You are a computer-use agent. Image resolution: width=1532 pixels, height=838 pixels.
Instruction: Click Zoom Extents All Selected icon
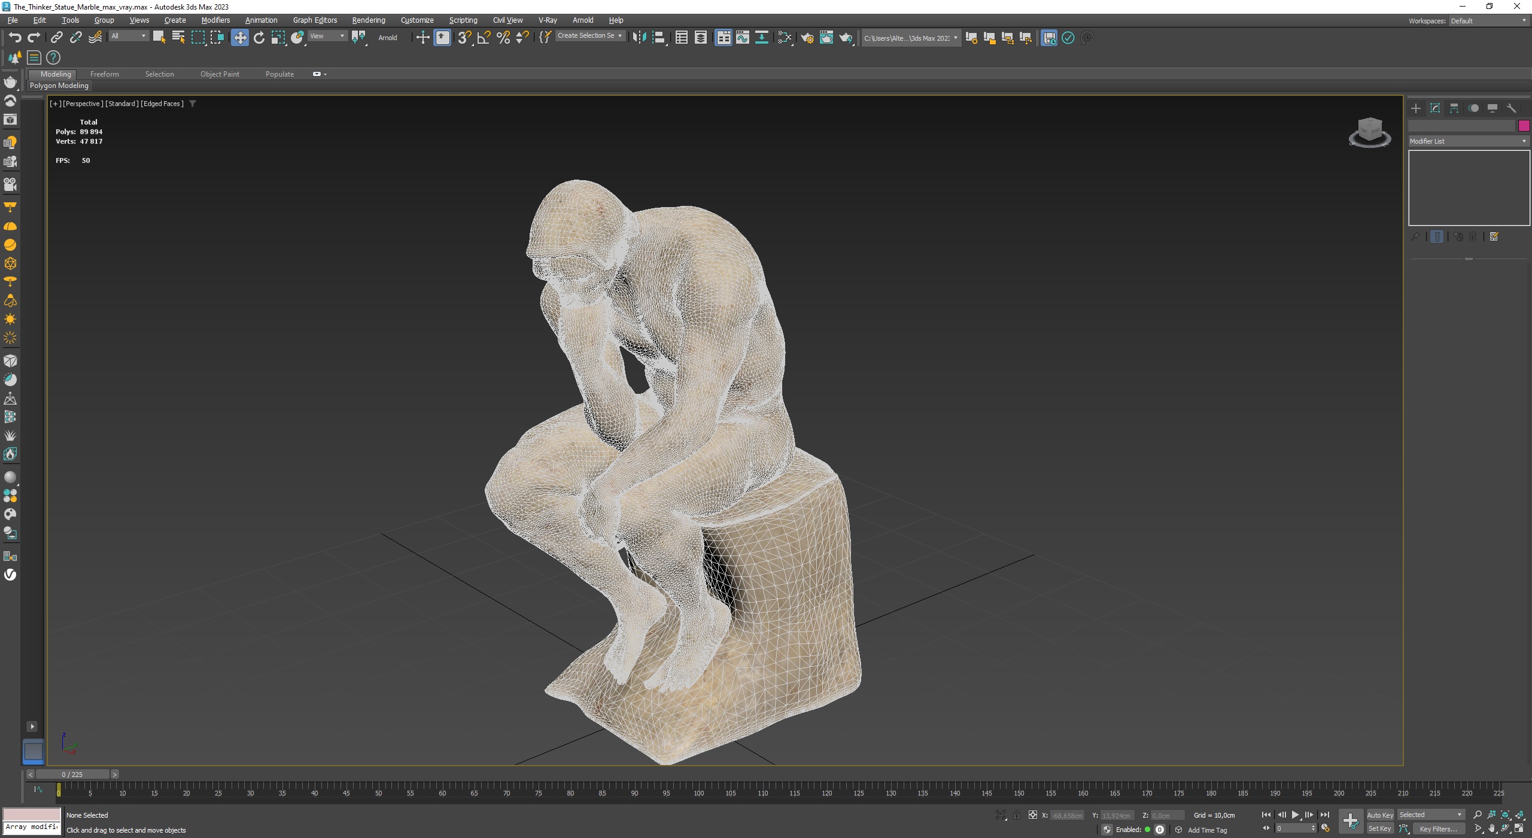pyautogui.click(x=1519, y=815)
